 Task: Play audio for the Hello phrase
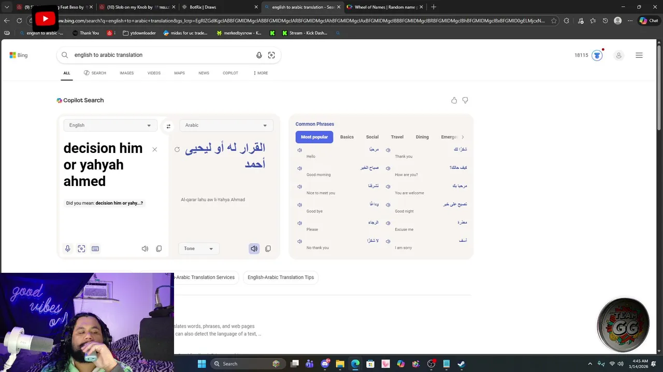(x=299, y=150)
